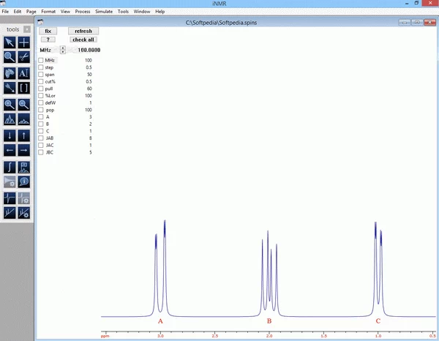439x341 pixels.
Task: Click the check all button
Action: pos(83,40)
